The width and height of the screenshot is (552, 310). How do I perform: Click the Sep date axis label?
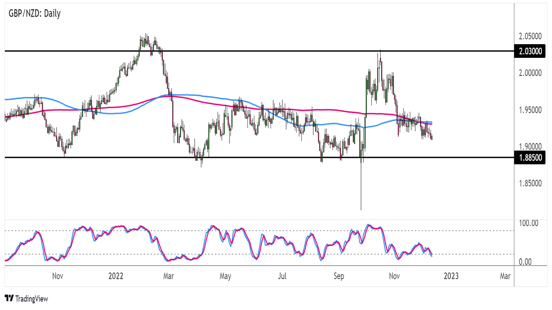[339, 276]
